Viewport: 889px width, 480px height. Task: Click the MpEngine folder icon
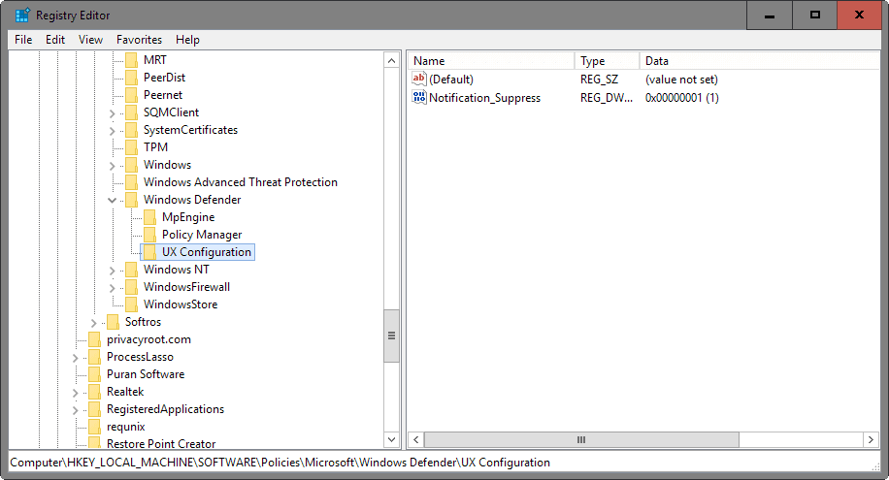coord(149,217)
